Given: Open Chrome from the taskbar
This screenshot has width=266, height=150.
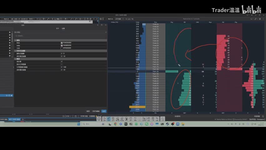Looking at the screenshot, I should point(116,124).
